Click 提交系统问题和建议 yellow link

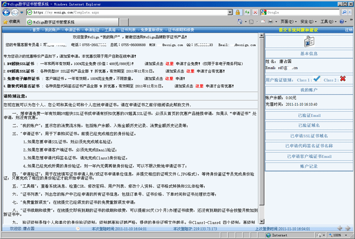coord(298,30)
